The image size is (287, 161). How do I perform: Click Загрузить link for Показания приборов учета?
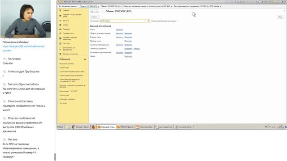click(x=120, y=45)
